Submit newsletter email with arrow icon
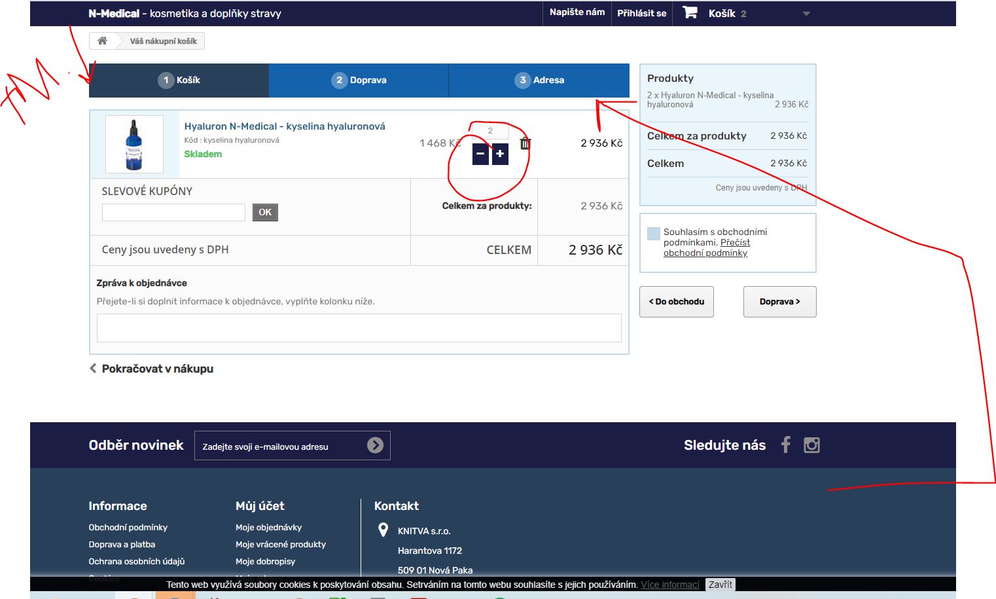The width and height of the screenshot is (996, 599). tap(375, 445)
